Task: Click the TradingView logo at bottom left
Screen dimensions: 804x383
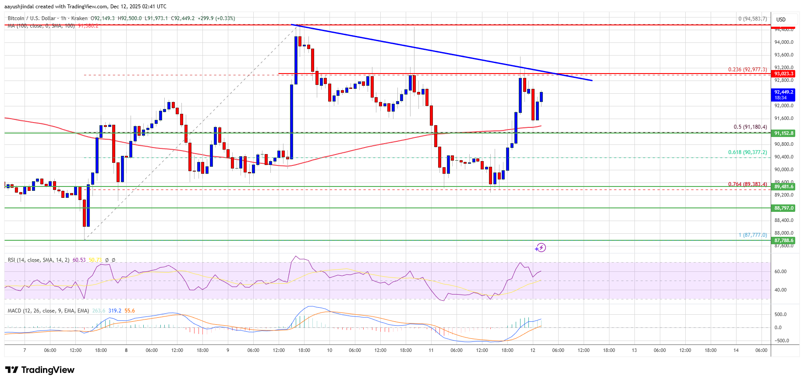Action: 40,370
